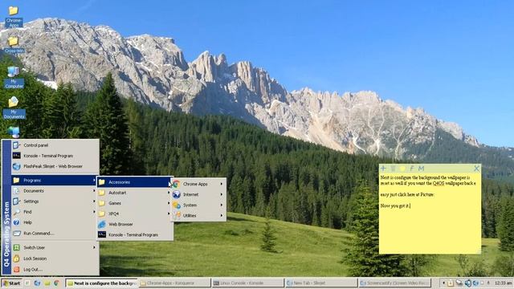Open Run Command... from Start menu

[x=55, y=233]
